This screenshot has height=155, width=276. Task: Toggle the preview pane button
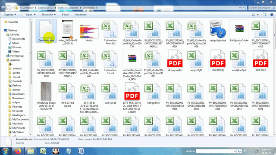pyautogui.click(x=264, y=15)
